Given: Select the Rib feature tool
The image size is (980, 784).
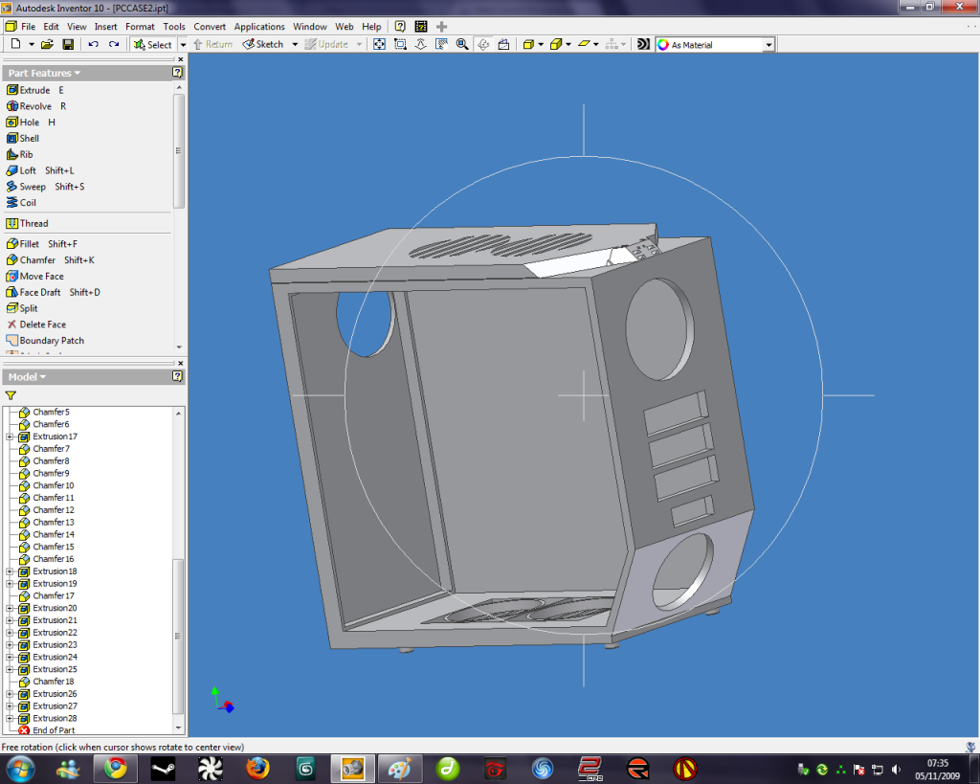Looking at the screenshot, I should point(19,154).
